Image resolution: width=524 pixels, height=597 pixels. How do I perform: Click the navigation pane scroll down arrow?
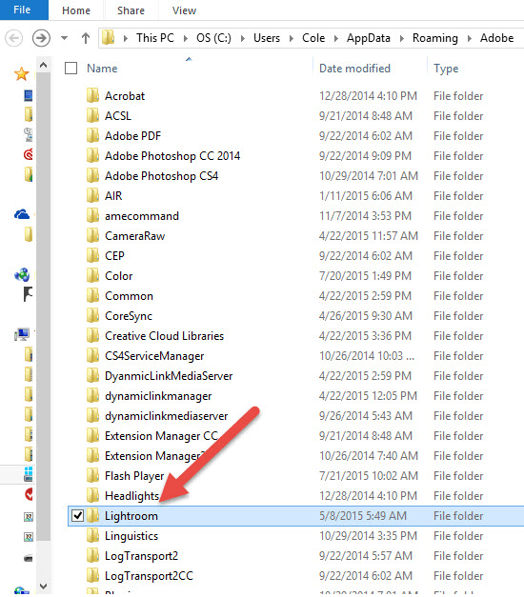44,586
